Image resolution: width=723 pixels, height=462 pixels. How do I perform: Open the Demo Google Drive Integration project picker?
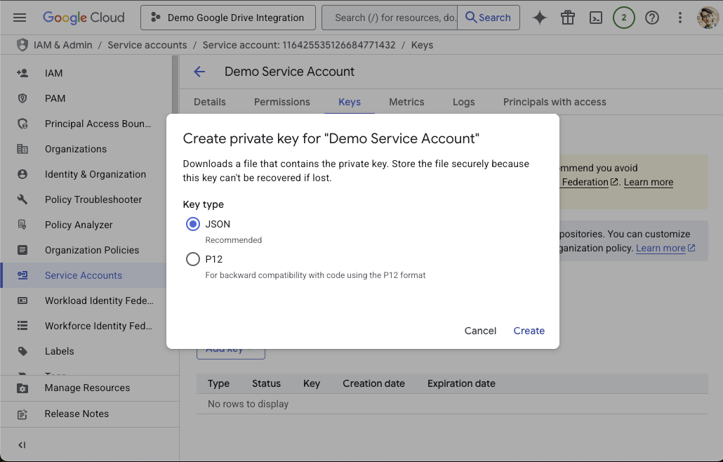click(x=228, y=18)
